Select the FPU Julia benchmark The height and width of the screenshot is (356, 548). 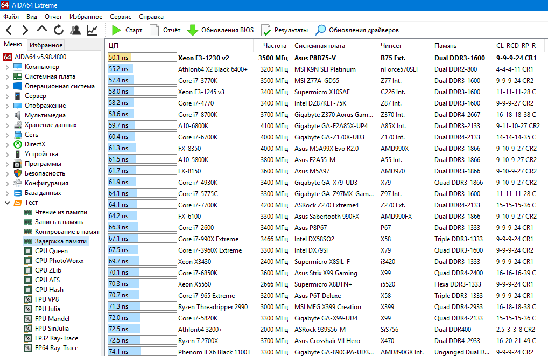[42, 309]
